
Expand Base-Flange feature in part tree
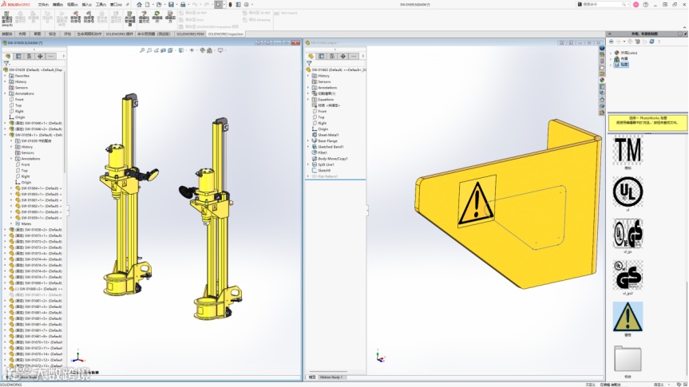(308, 140)
